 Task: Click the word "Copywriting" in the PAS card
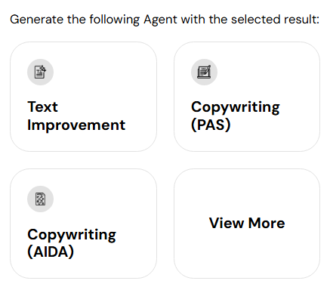click(236, 107)
